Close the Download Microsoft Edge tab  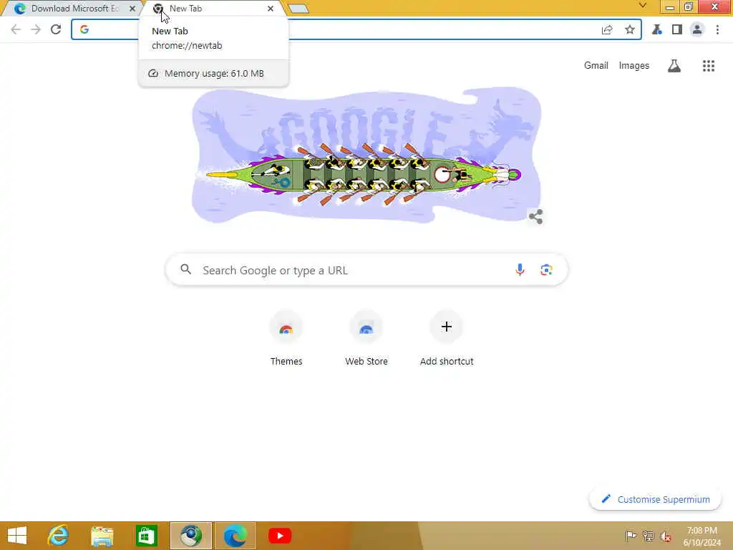point(132,9)
